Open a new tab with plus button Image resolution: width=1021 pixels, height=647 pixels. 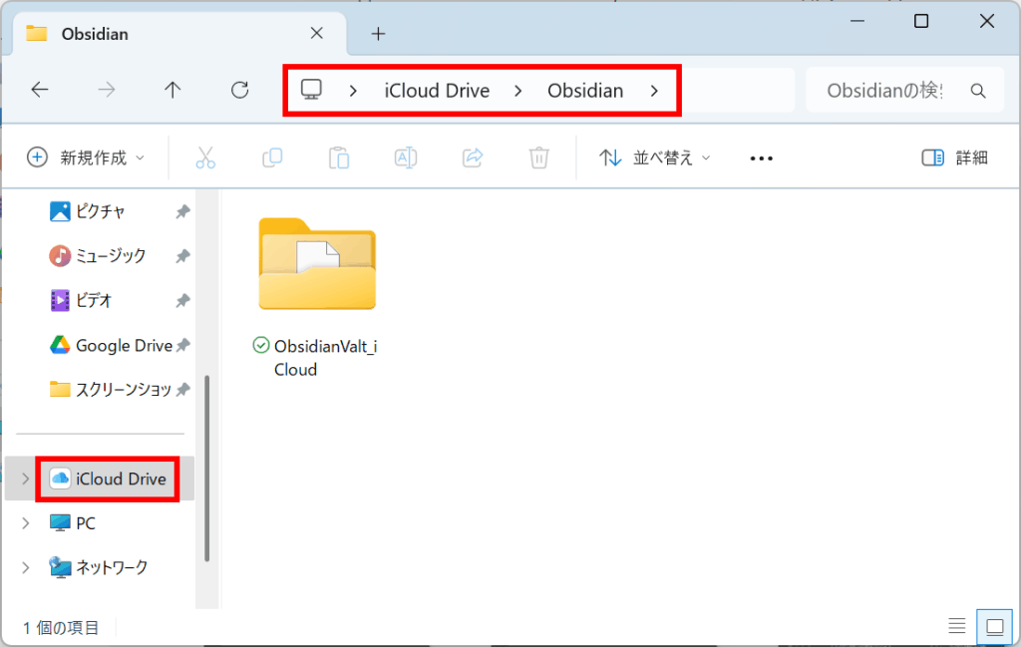click(x=378, y=34)
